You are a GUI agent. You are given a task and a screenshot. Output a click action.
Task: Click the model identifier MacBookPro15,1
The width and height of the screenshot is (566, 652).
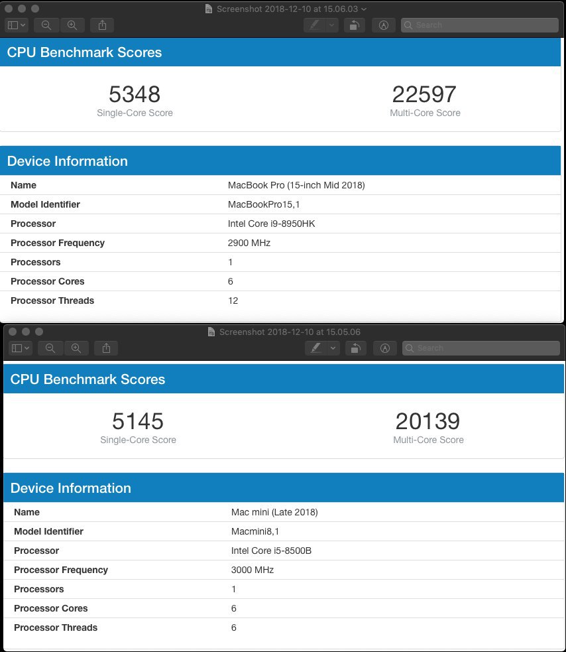click(x=264, y=204)
